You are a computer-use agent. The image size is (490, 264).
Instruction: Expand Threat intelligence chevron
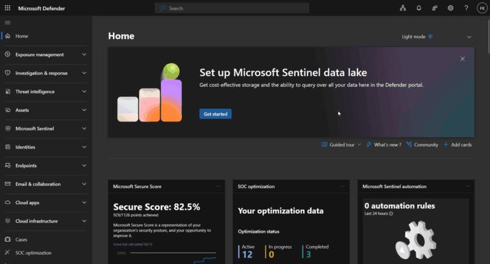(84, 92)
